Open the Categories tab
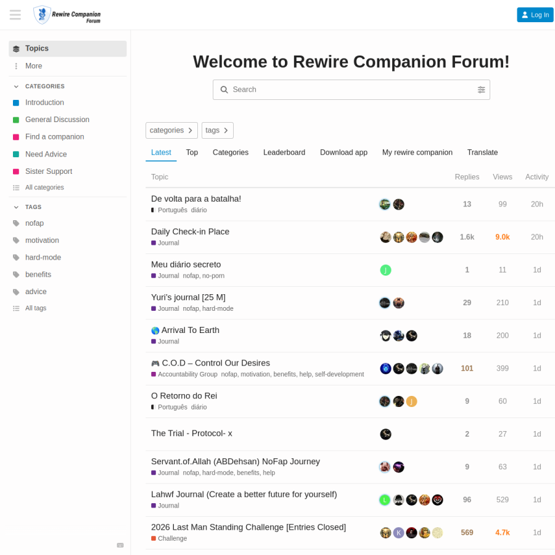Image resolution: width=555 pixels, height=555 pixels. click(231, 152)
